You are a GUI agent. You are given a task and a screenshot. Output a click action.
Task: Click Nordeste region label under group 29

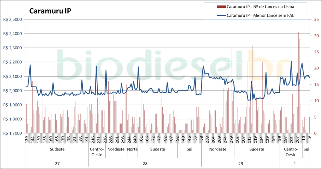pos(217,149)
